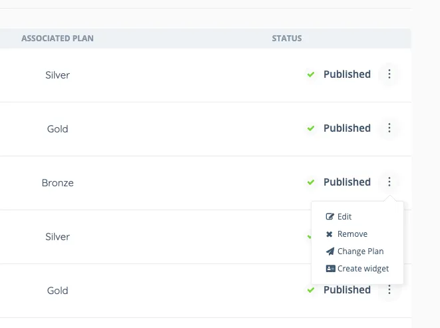
Task: Open the three-dot menu for the top Gold row
Action: tap(389, 128)
